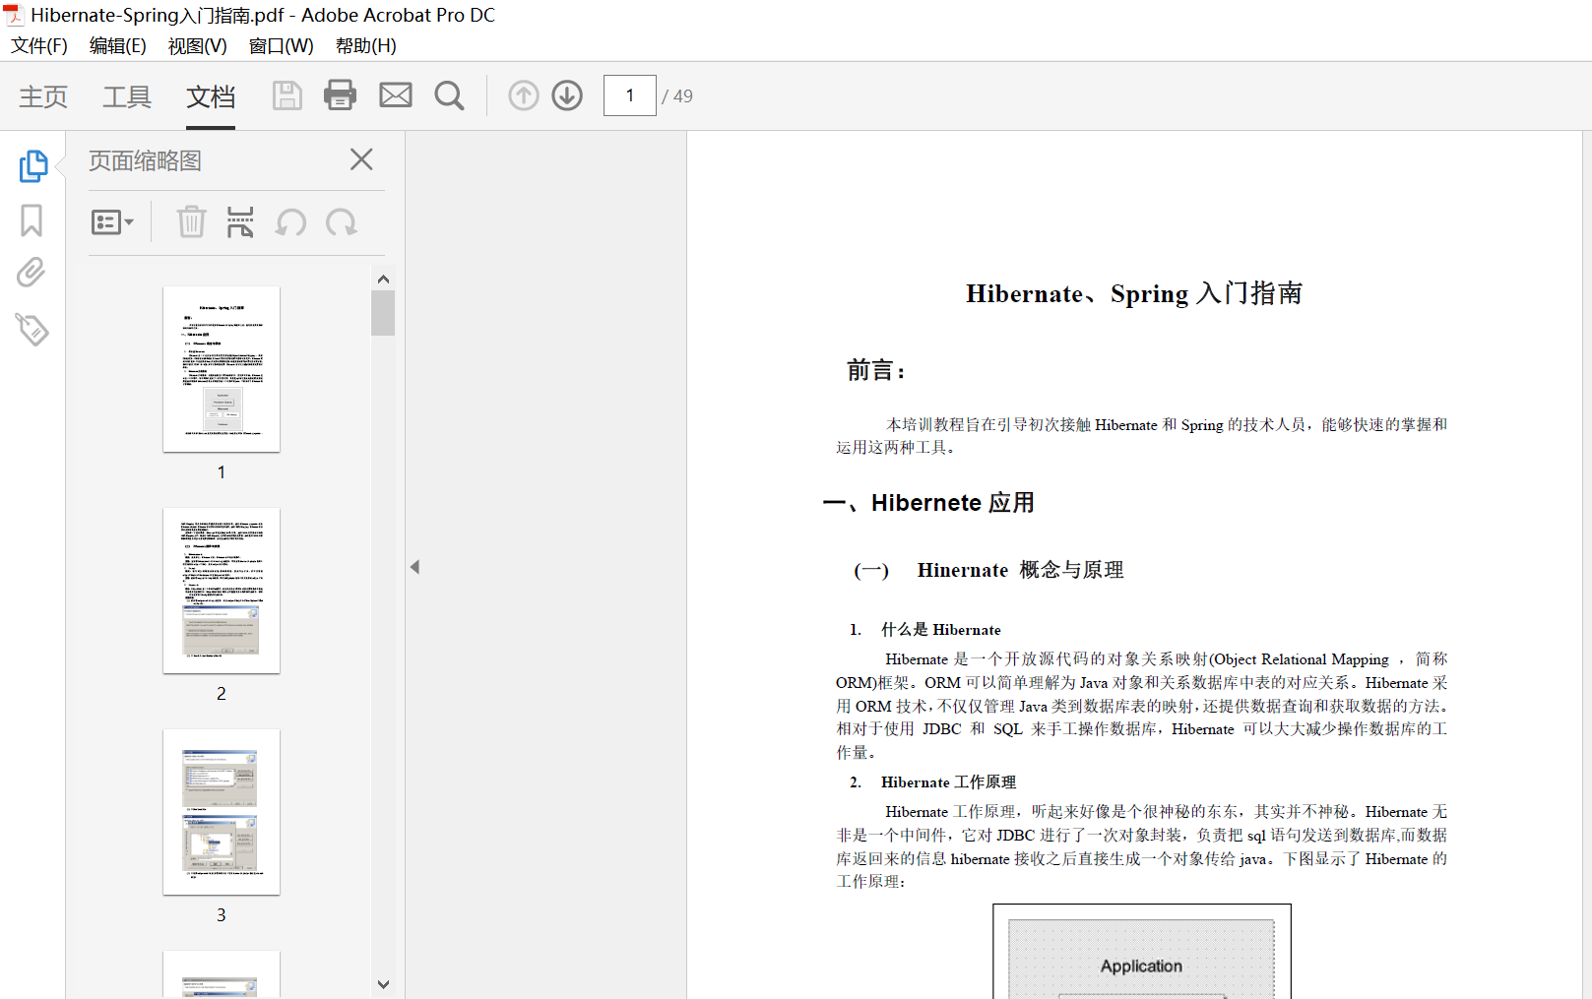
Task: Rotate page counterclockwise
Action: 290,222
